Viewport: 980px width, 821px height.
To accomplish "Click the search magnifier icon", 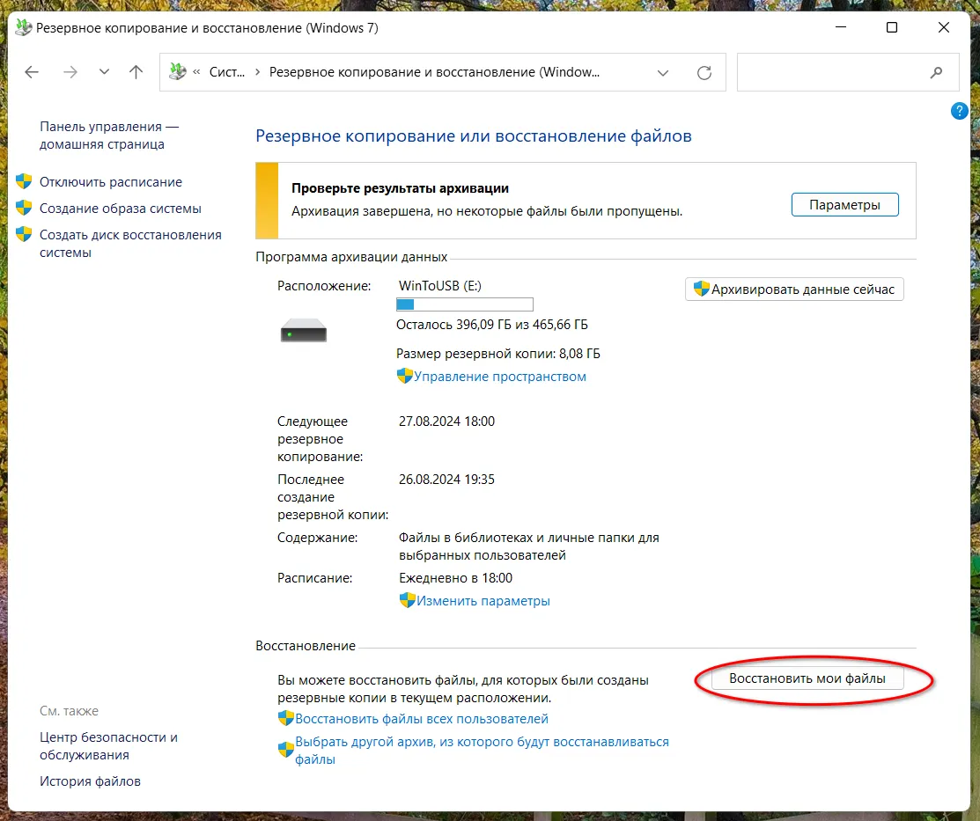I will (x=936, y=73).
